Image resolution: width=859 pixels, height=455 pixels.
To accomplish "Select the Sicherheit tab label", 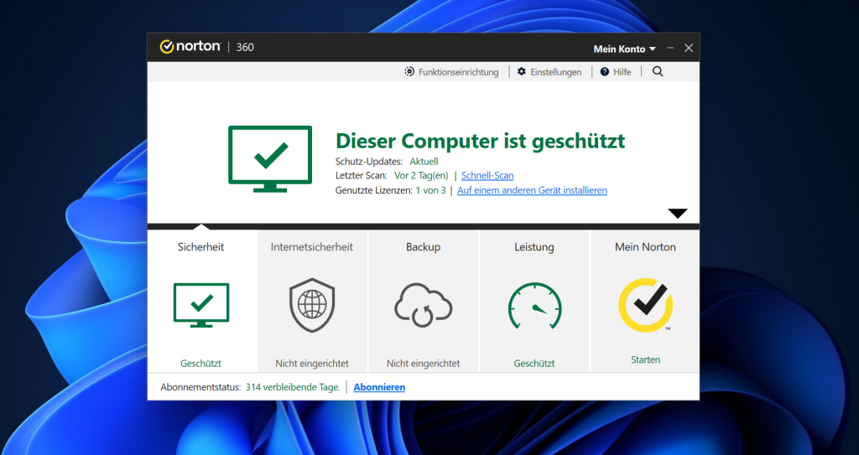I will (200, 247).
